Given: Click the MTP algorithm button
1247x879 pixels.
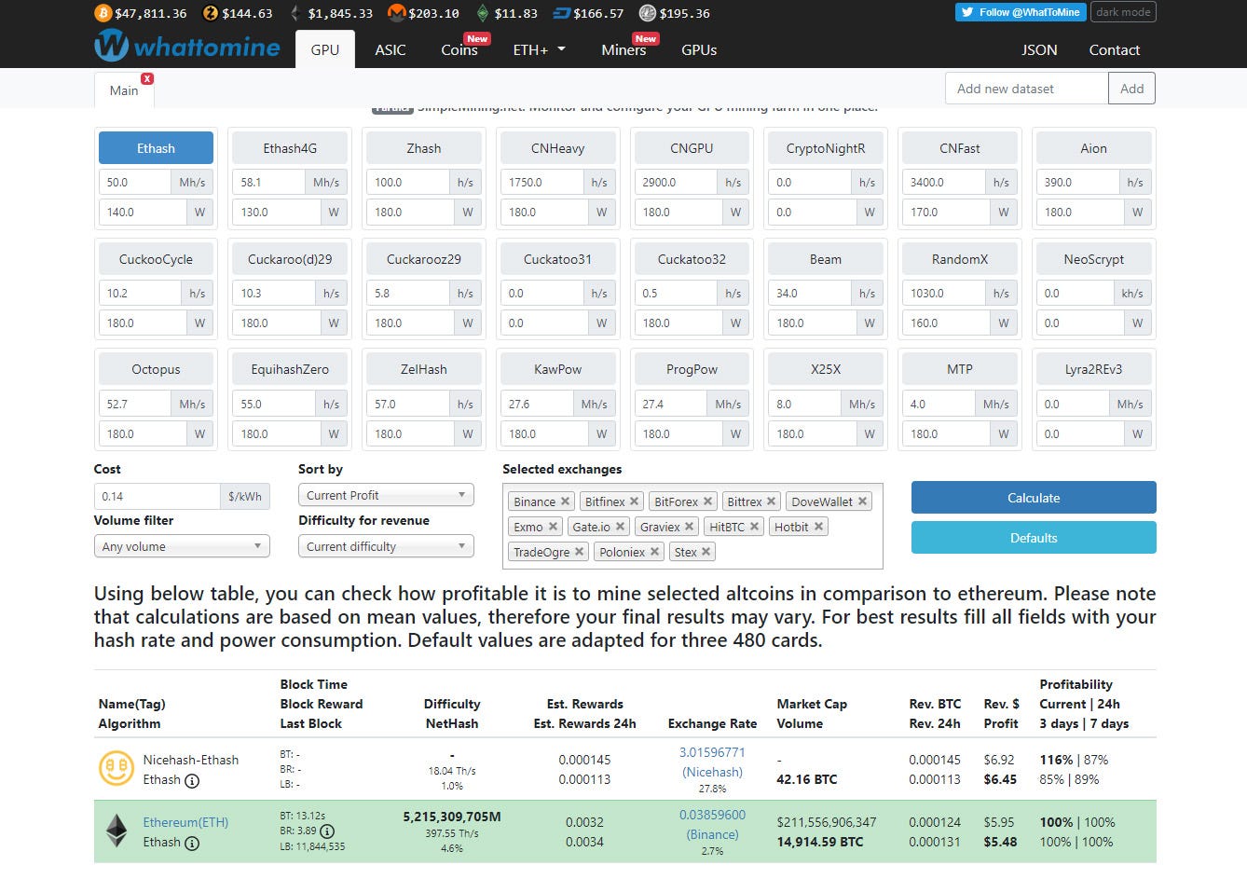Looking at the screenshot, I should click(960, 369).
